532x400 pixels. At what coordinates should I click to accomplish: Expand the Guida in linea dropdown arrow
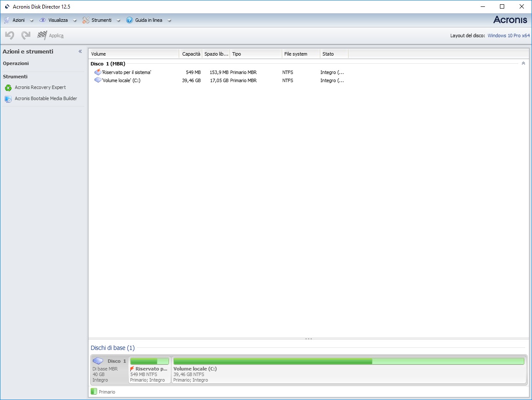[x=169, y=21]
